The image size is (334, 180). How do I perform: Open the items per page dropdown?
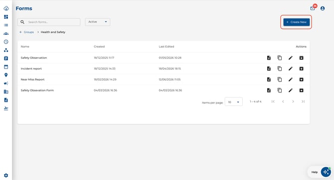pyautogui.click(x=233, y=102)
